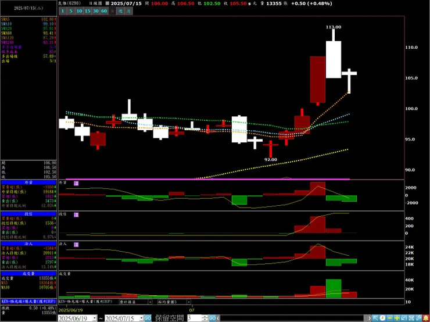Switch to 1-minute chart interval

[63, 11]
